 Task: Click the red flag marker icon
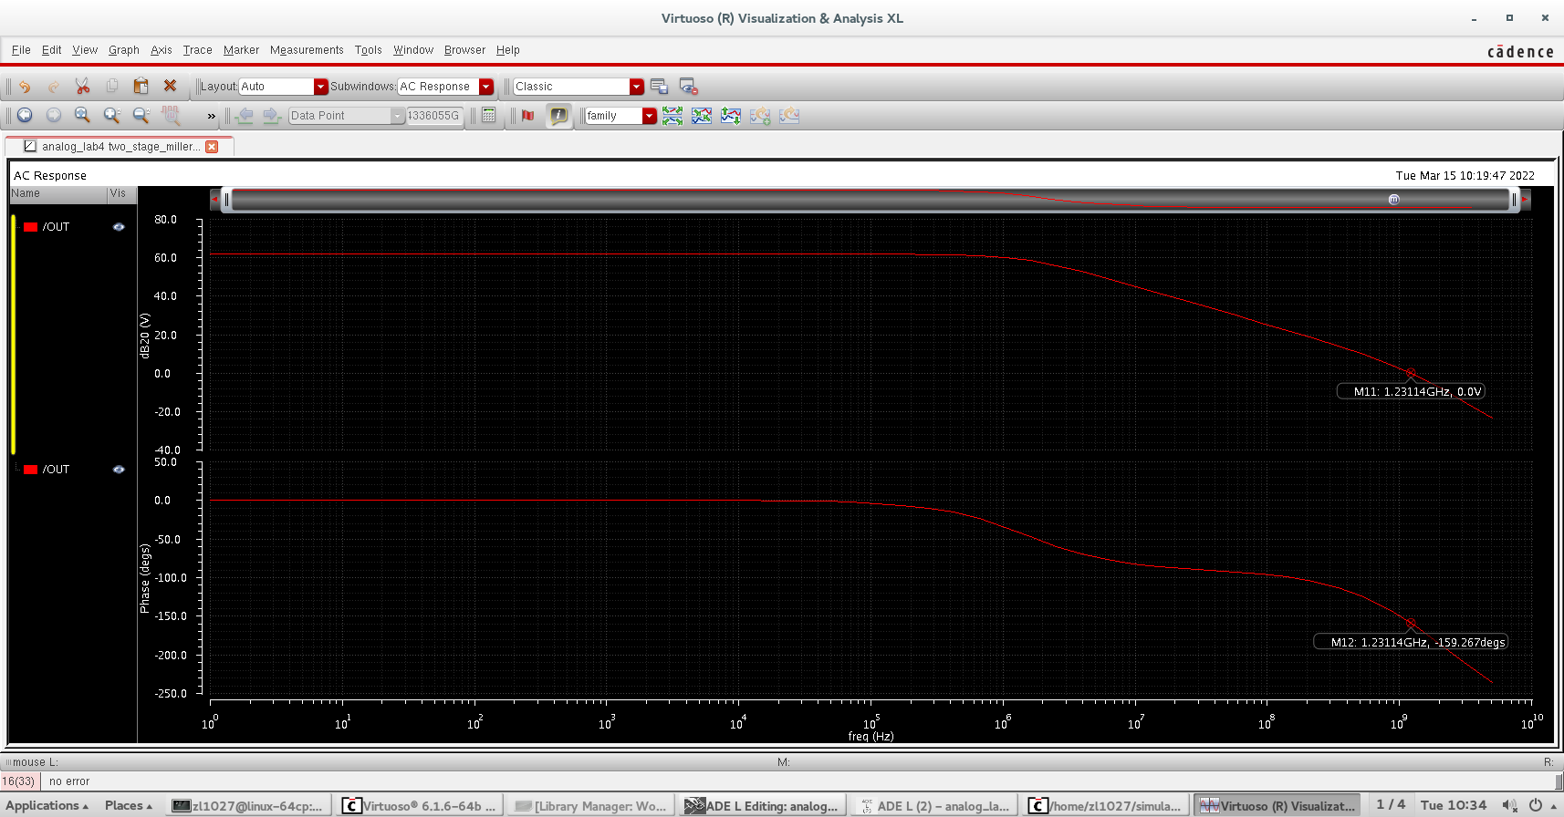527,116
